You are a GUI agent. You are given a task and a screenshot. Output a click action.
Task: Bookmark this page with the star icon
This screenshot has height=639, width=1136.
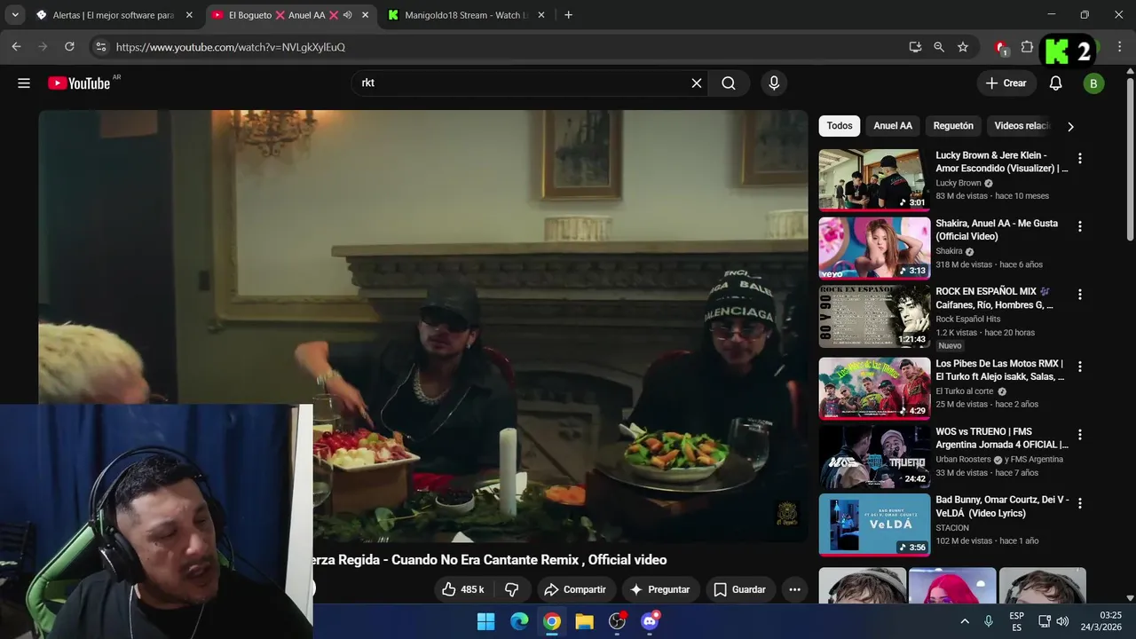pyautogui.click(x=963, y=47)
